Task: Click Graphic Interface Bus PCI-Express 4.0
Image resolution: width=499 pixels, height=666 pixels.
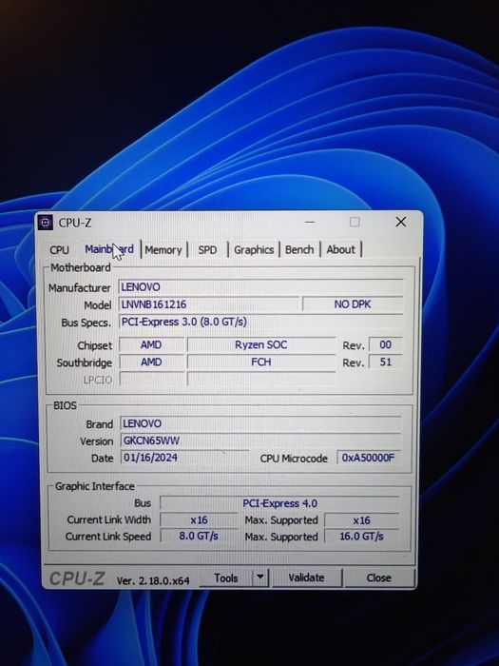Action: click(279, 503)
